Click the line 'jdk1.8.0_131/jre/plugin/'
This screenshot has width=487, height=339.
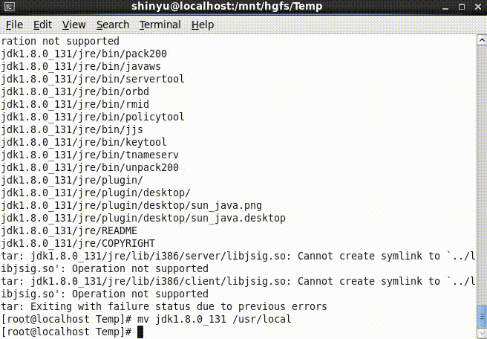[72, 180]
